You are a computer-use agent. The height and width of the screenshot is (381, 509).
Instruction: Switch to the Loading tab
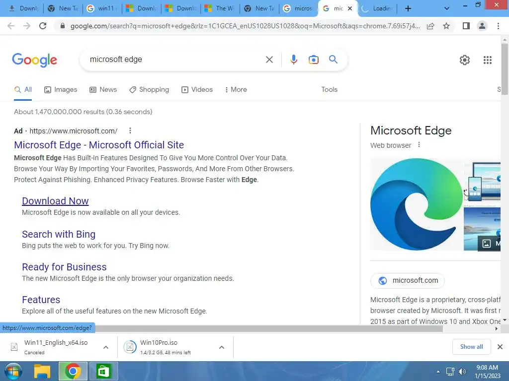tap(377, 8)
